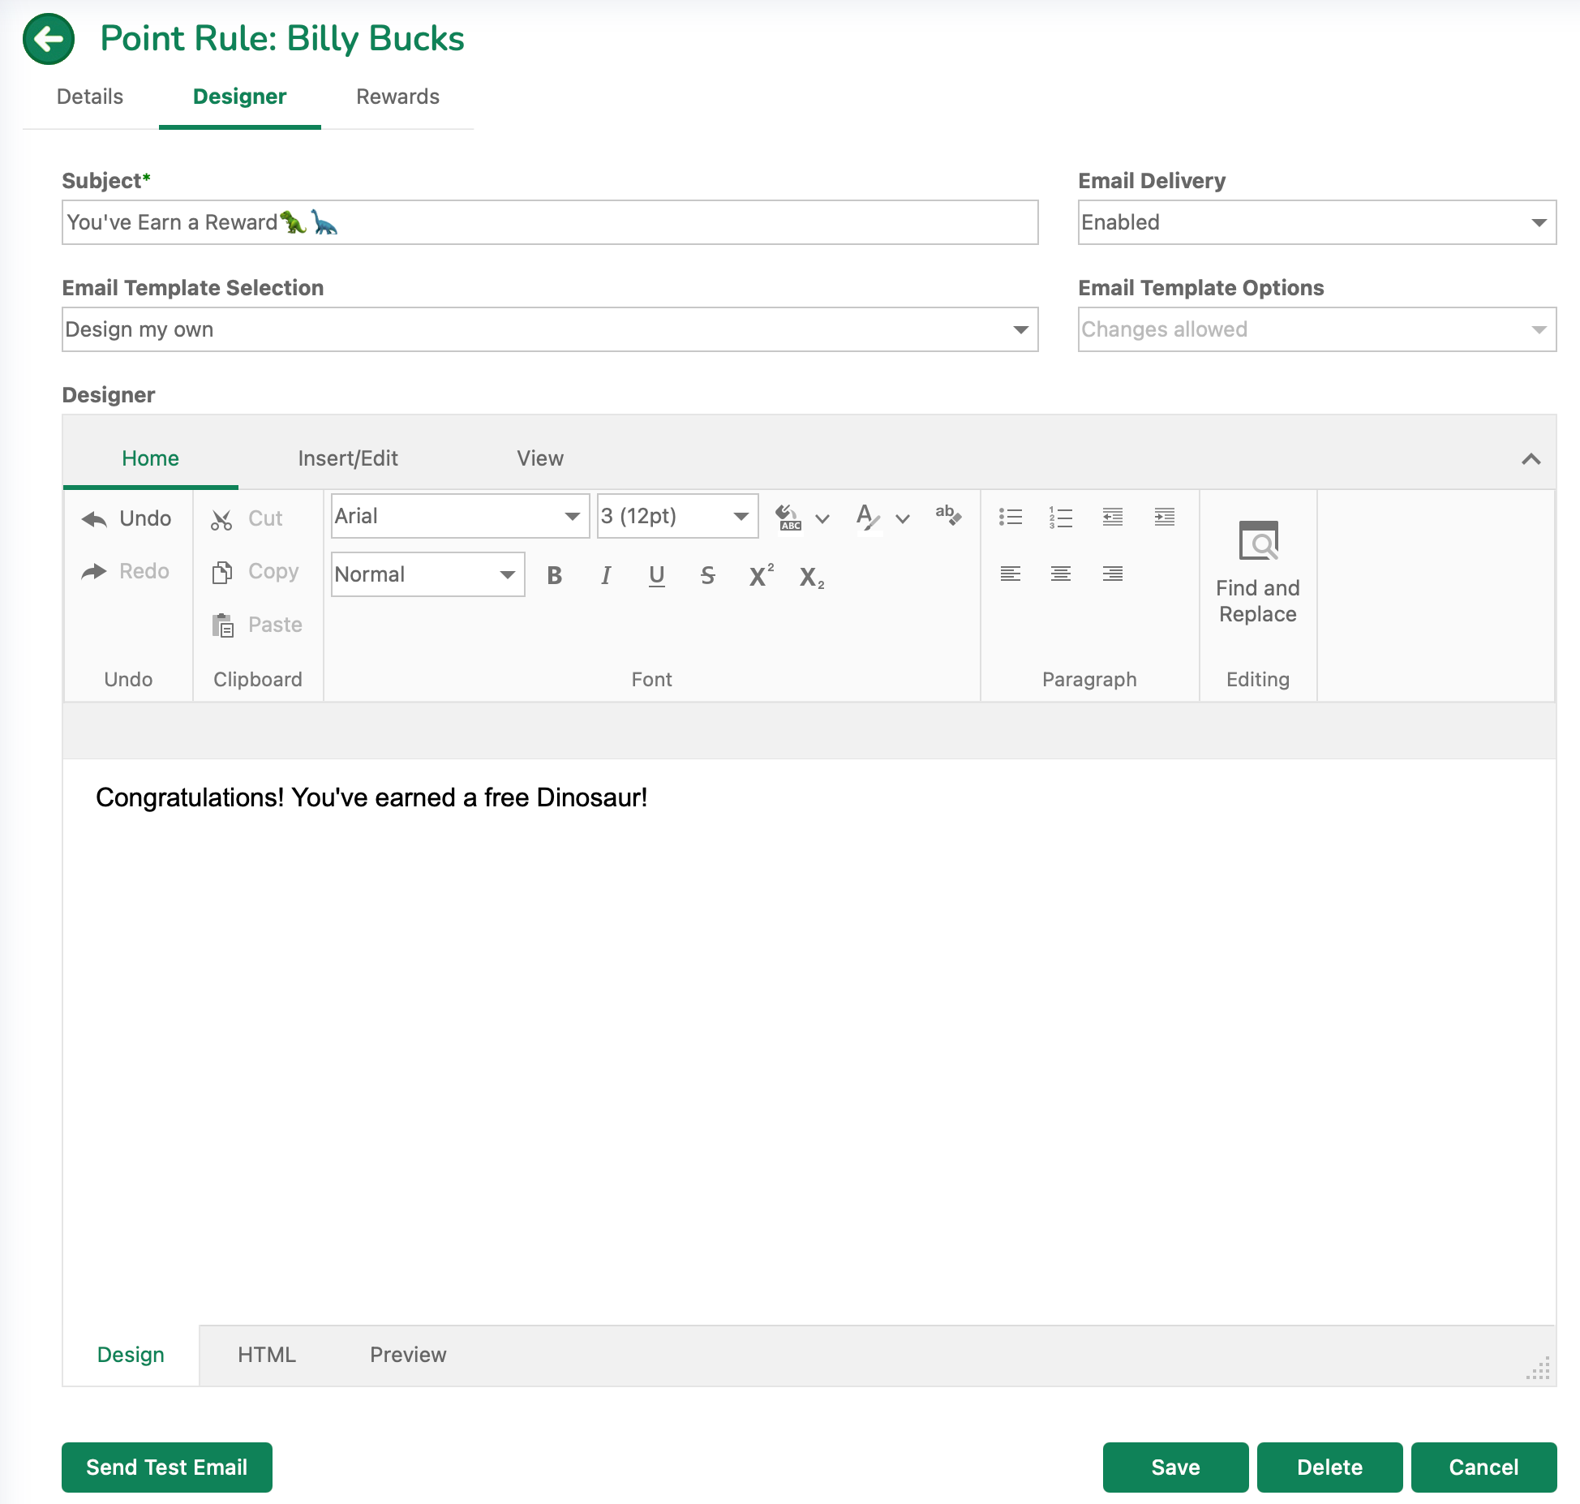Open the font color dropdown arrow
The image size is (1580, 1504).
tap(903, 518)
